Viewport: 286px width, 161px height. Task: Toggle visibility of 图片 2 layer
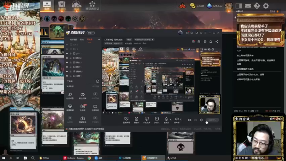(x=67, y=58)
